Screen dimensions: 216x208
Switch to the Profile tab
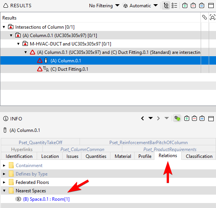click(145, 156)
